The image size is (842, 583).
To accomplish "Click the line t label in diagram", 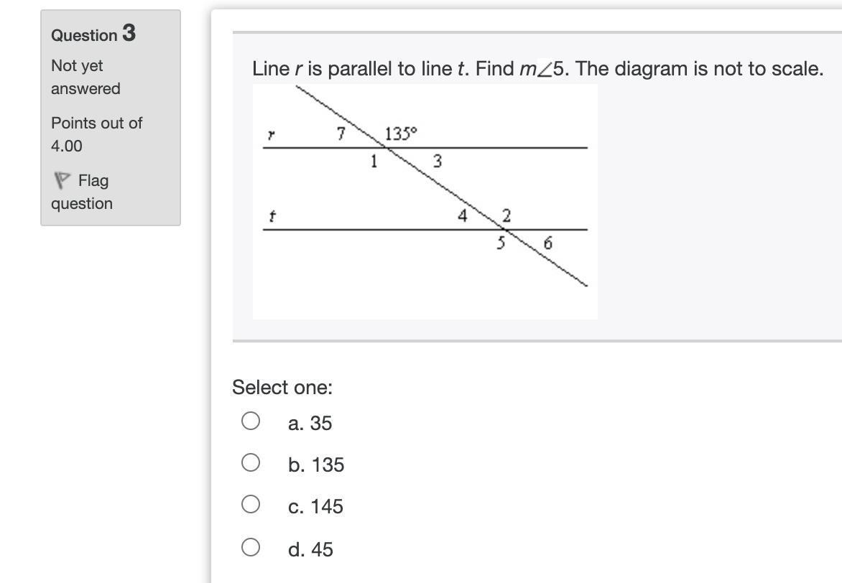I will coord(271,215).
